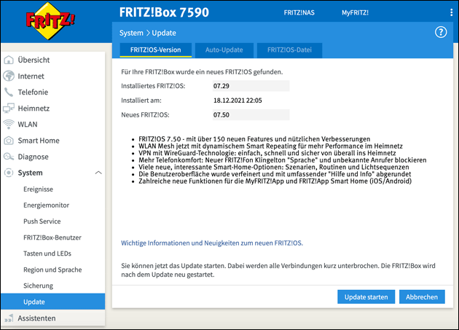
Task: Click the Abbrechen button
Action: (x=422, y=297)
